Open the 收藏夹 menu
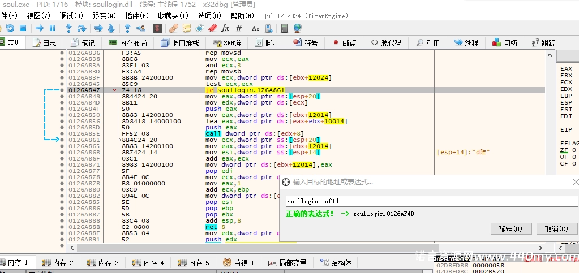This screenshot has height=273, width=579. coord(173,16)
